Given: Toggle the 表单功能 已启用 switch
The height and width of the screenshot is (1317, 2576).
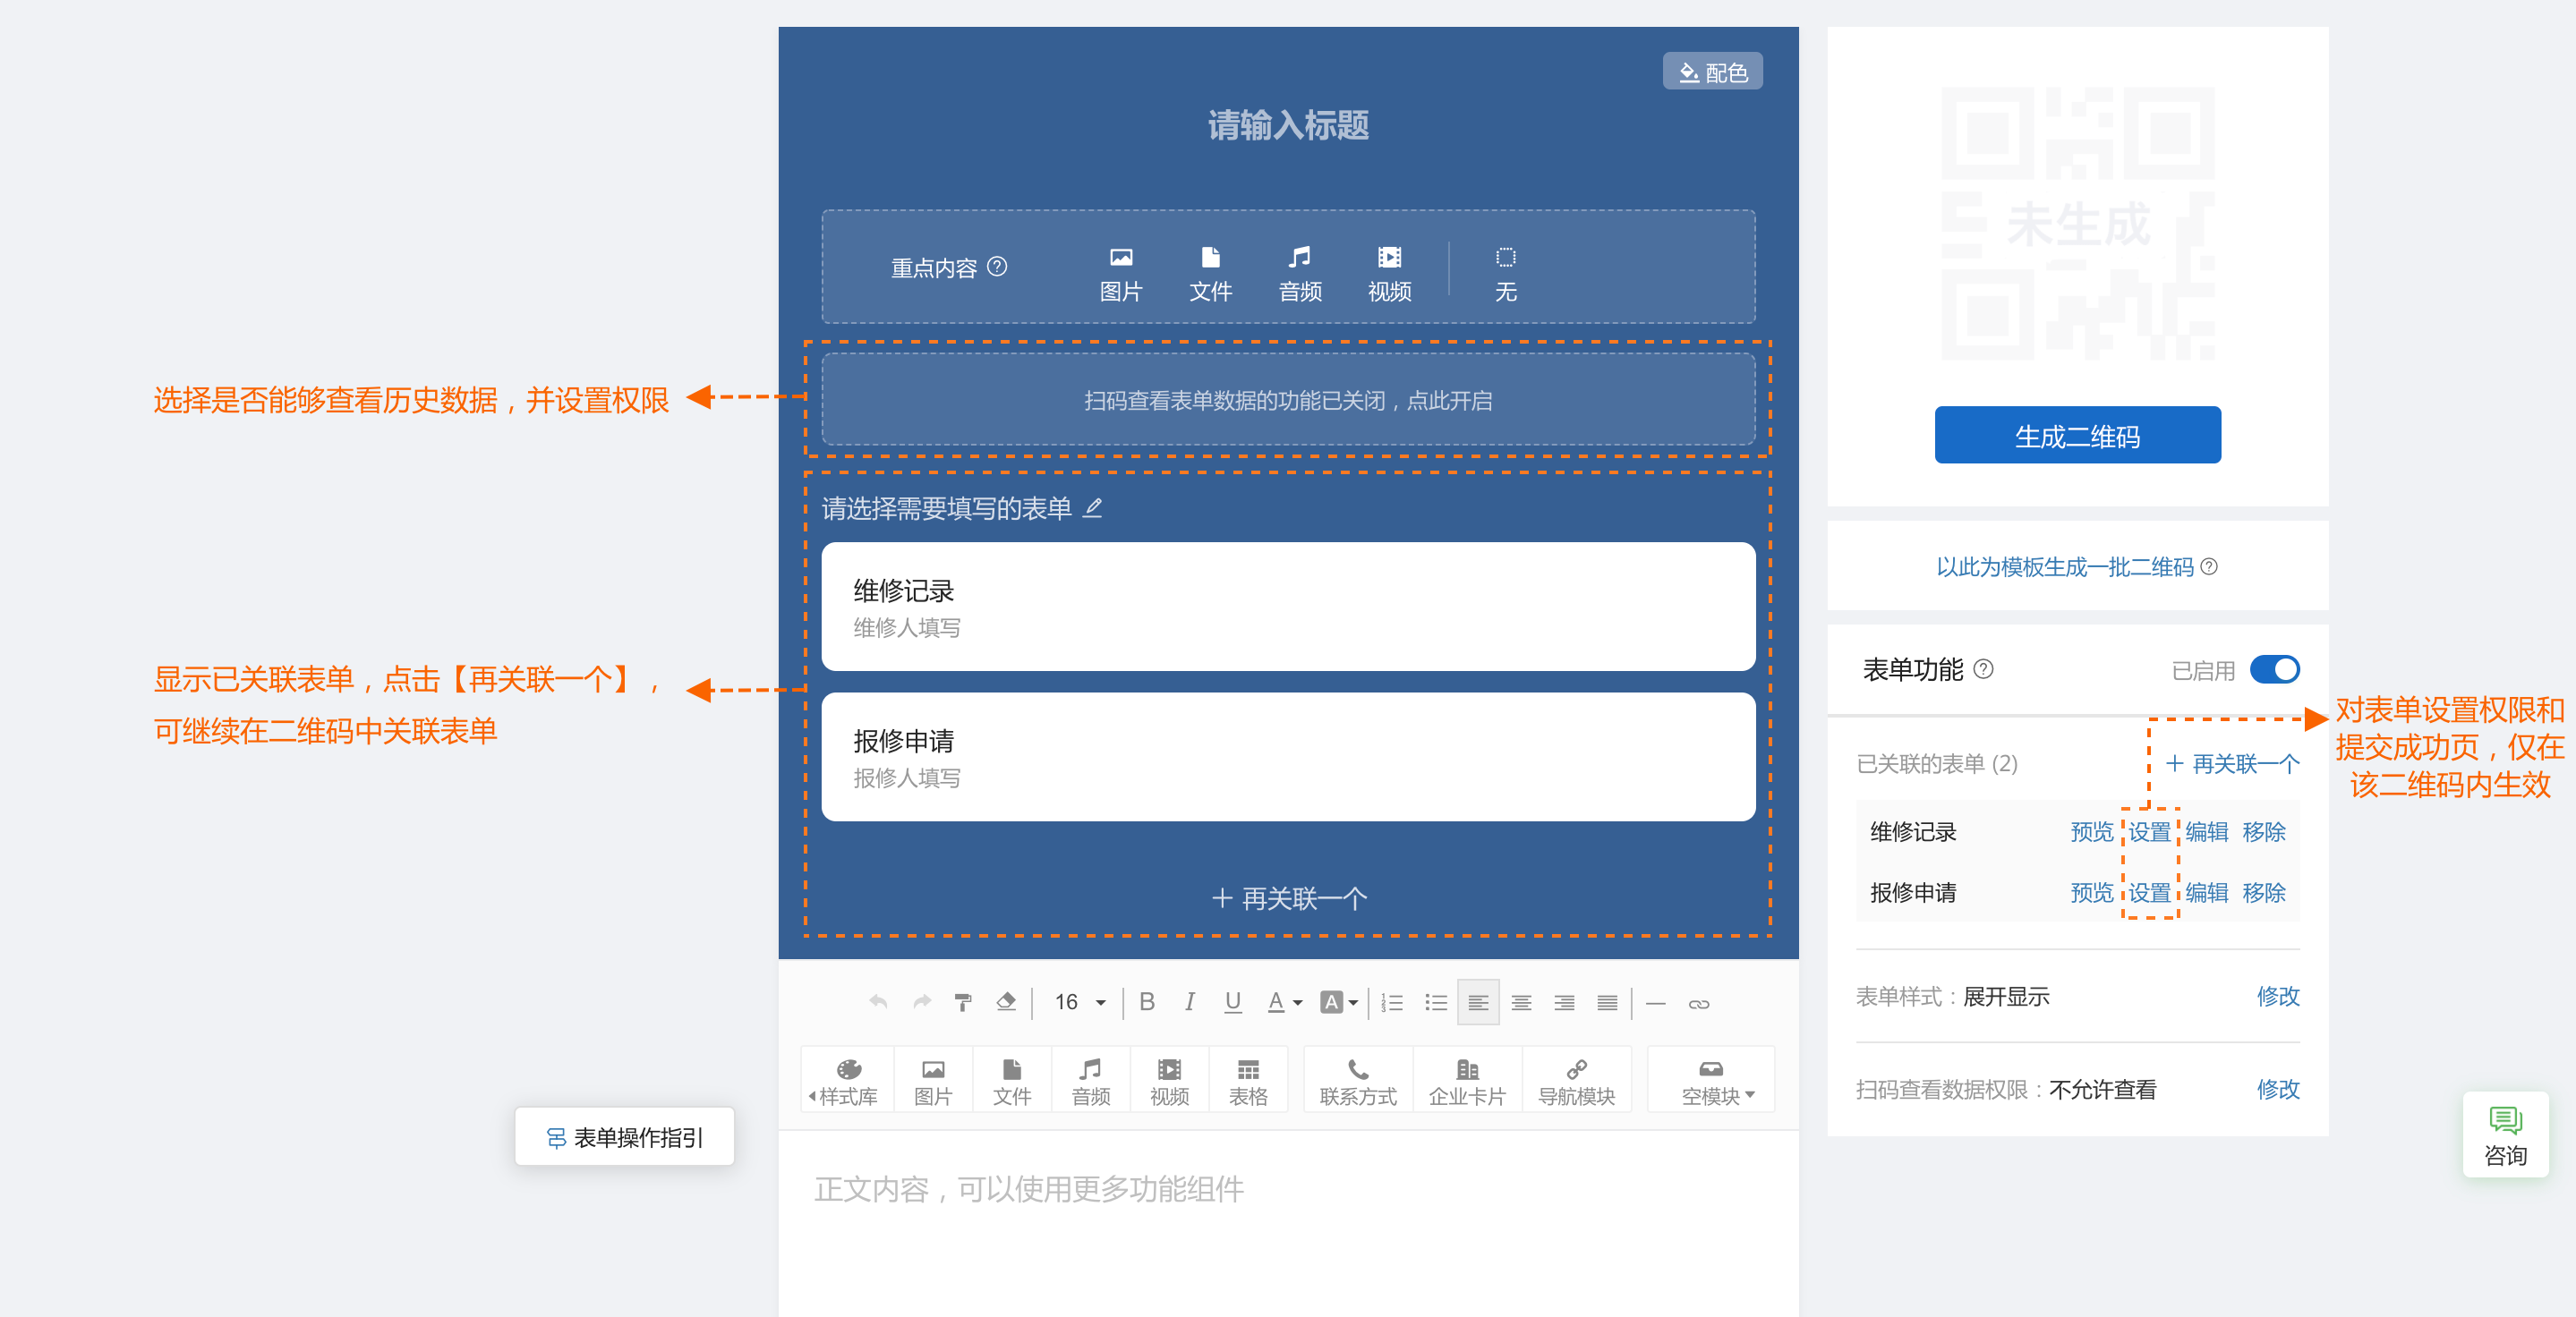Looking at the screenshot, I should [2274, 669].
